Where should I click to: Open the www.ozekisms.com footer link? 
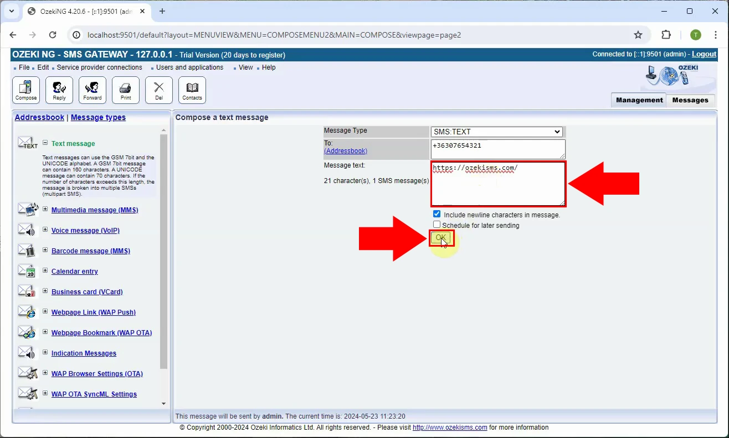tap(450, 427)
